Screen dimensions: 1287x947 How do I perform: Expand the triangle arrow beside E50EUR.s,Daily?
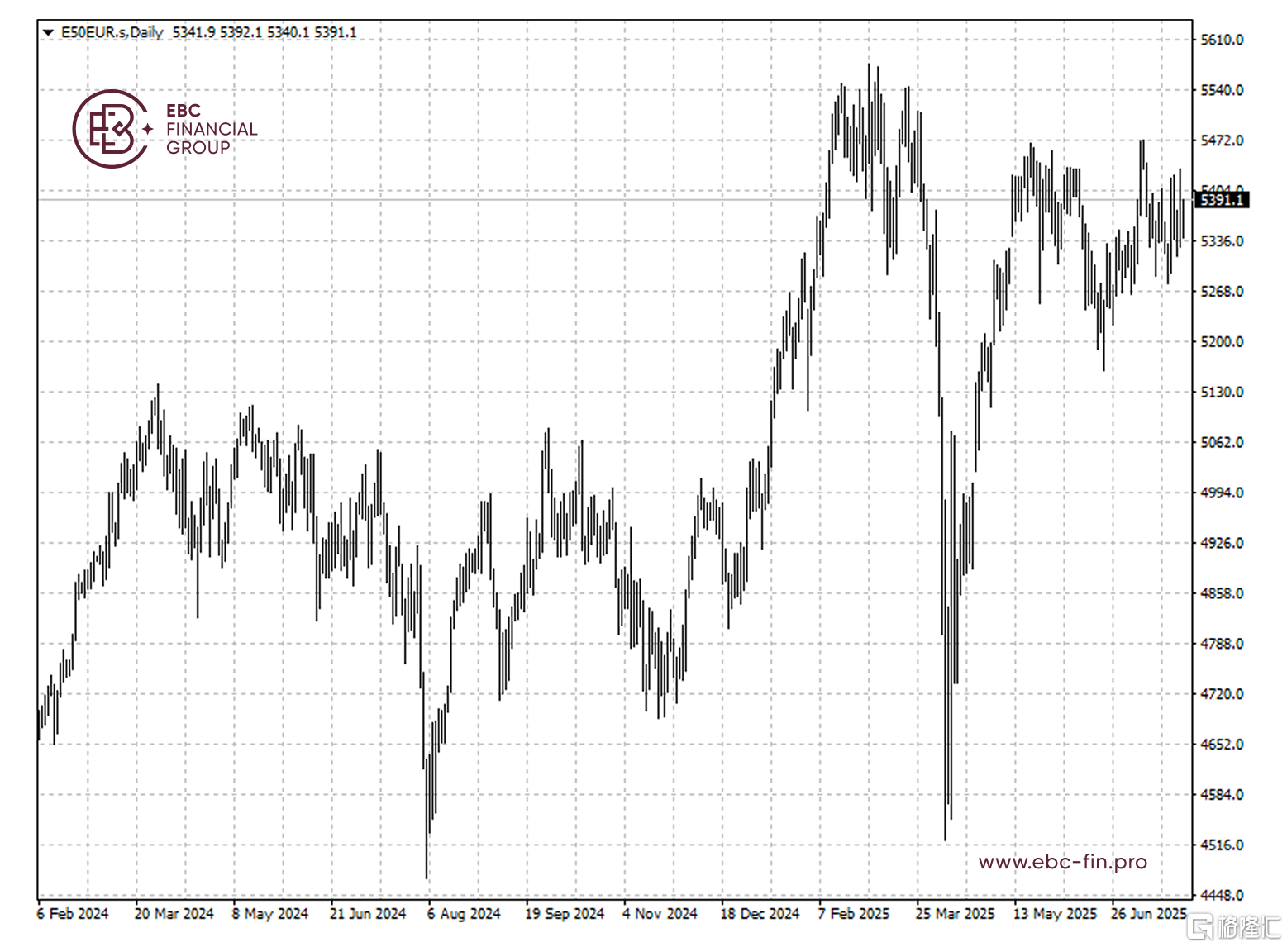48,32
